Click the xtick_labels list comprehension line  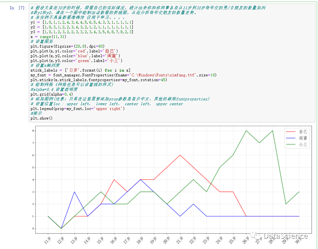tap(80, 70)
